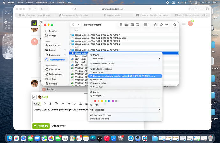This screenshot has height=143, width=220.
Task: Choose "Compresser" in the context menu
Action: 125,76
